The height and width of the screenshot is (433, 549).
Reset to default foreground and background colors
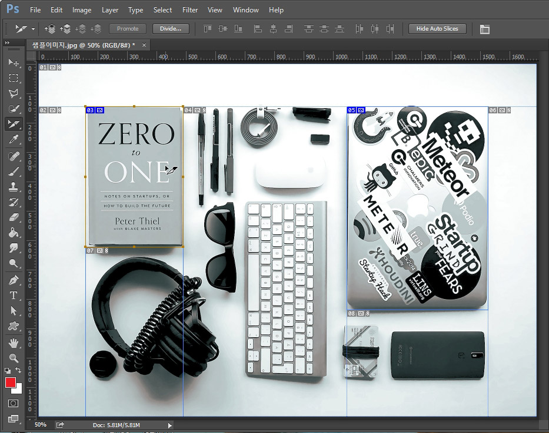pyautogui.click(x=7, y=371)
